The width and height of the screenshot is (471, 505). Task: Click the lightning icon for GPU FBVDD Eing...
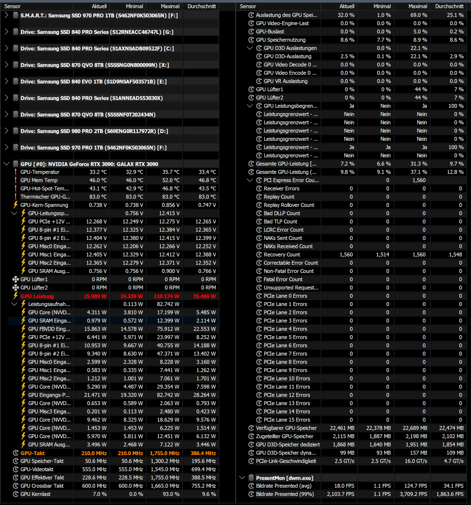click(23, 329)
